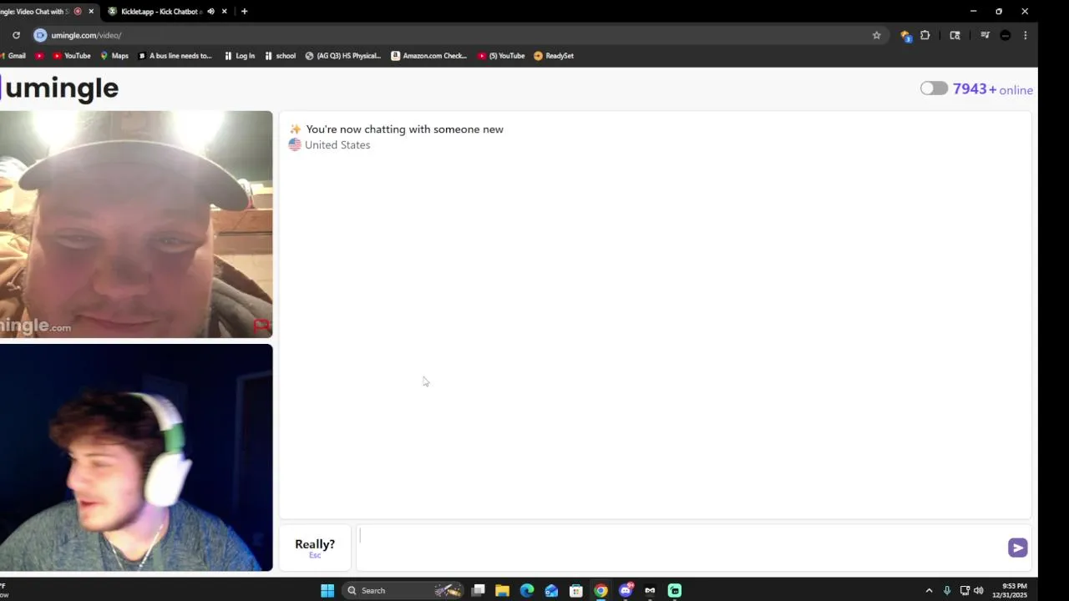The height and width of the screenshot is (601, 1069).
Task: Click the stranger's video feed
Action: pyautogui.click(x=136, y=225)
